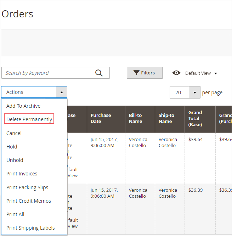Choose Delete Permanently from Actions
The width and height of the screenshot is (232, 236).
tap(29, 119)
